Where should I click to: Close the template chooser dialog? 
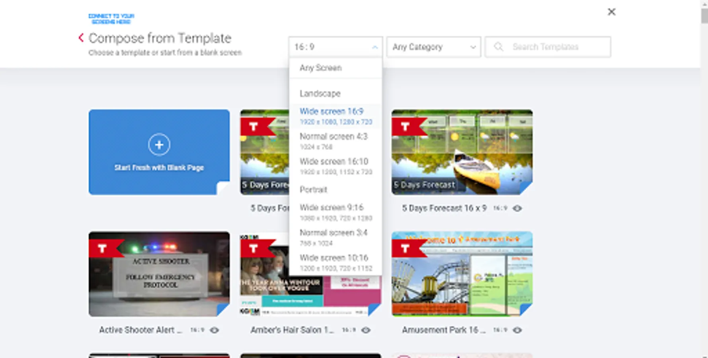coord(611,12)
